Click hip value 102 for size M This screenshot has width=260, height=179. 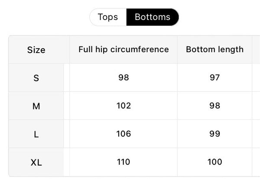tap(123, 106)
